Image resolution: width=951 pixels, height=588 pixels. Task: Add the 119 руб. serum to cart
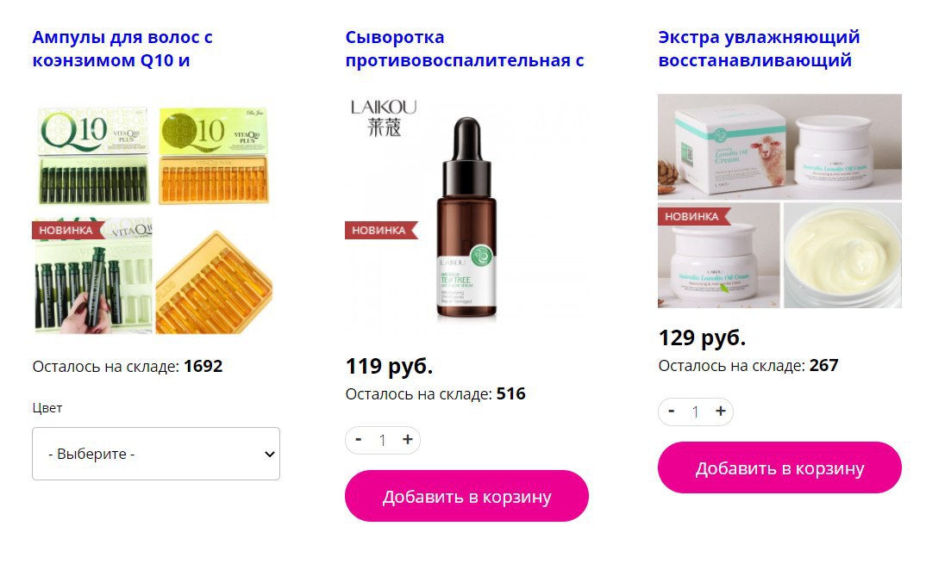tap(467, 496)
